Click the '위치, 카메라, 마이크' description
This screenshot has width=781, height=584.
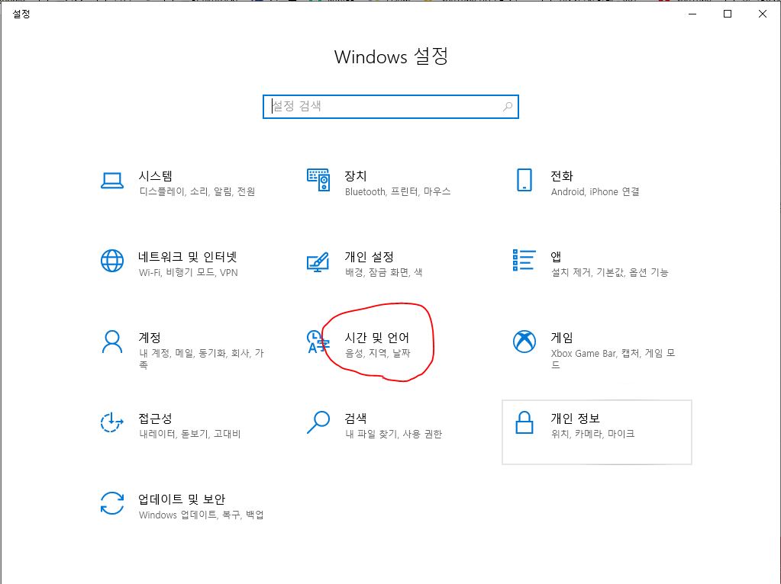pos(592,434)
